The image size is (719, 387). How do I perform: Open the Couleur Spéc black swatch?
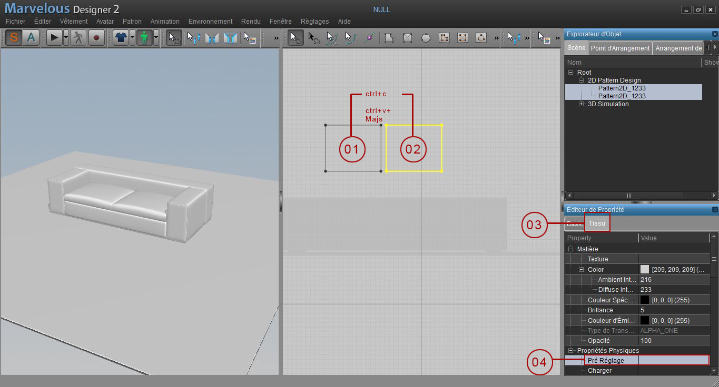[x=645, y=300]
